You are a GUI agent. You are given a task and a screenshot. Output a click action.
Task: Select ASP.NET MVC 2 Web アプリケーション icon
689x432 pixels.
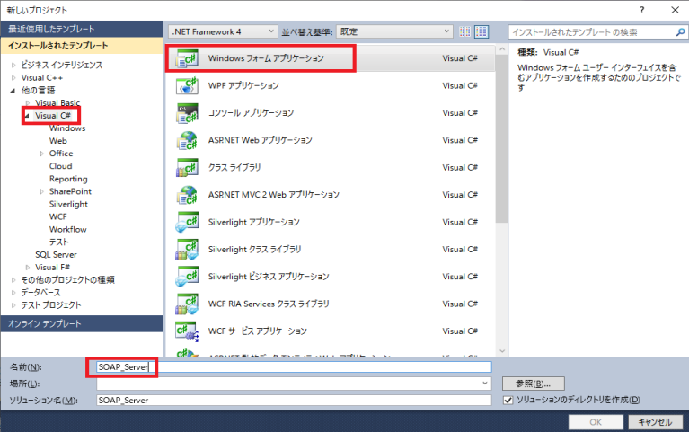click(x=187, y=195)
